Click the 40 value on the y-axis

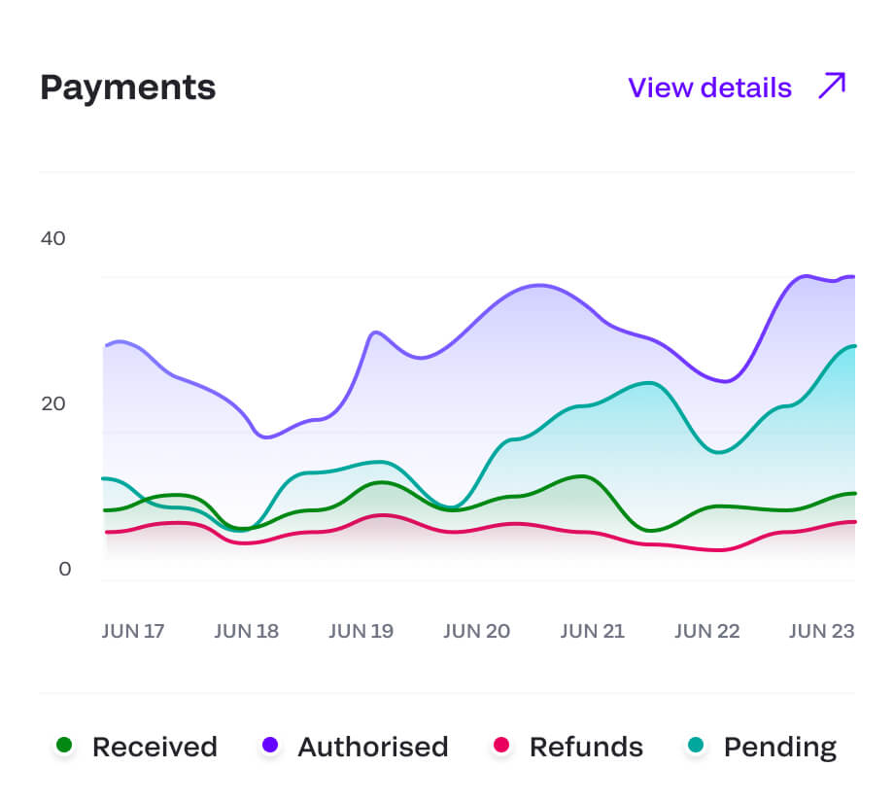pos(52,238)
